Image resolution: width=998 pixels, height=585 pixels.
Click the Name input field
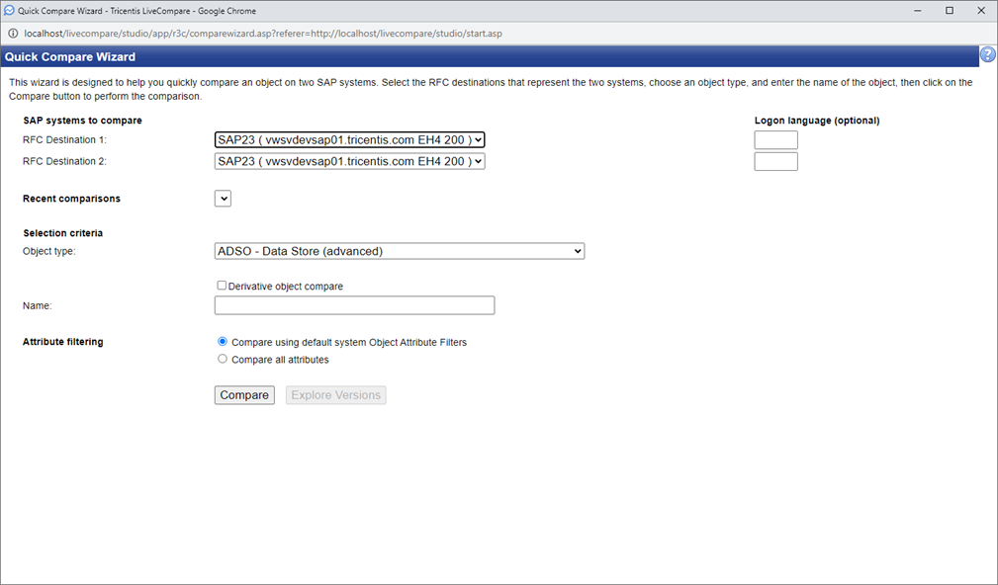click(354, 306)
